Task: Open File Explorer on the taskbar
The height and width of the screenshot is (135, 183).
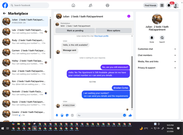Action: tap(19, 124)
